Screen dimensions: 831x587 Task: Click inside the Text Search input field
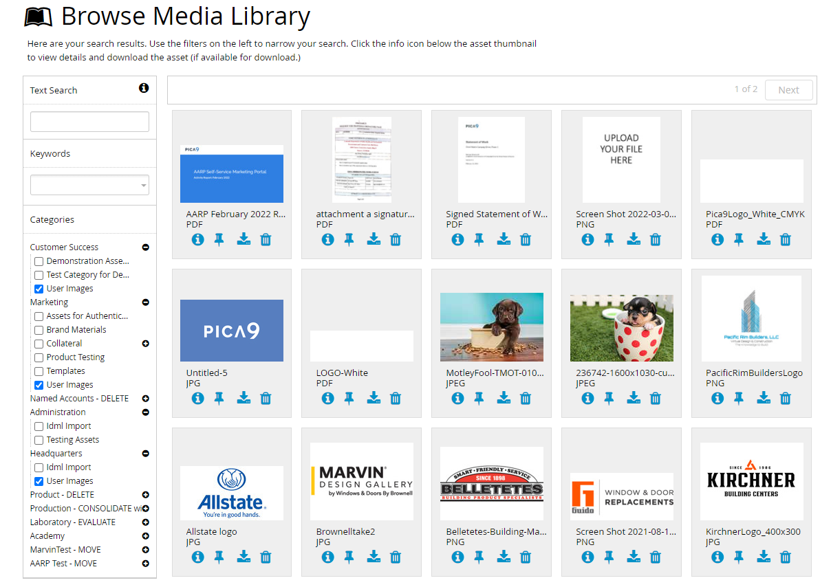[x=89, y=121]
